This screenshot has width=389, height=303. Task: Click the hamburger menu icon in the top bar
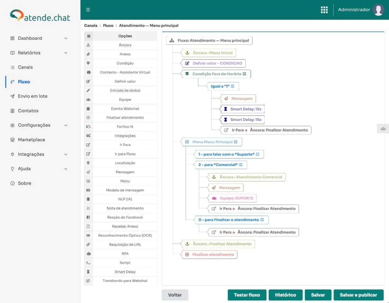(x=88, y=10)
